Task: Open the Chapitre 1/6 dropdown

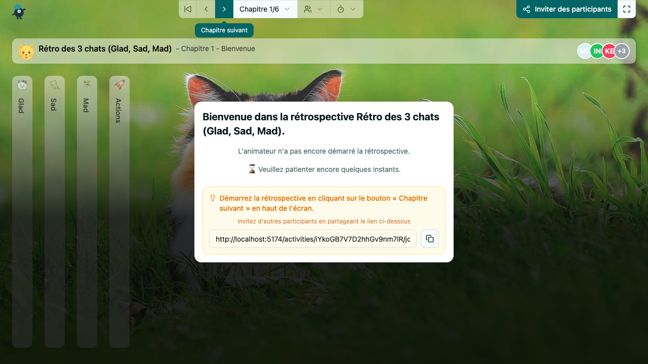Action: click(x=265, y=9)
